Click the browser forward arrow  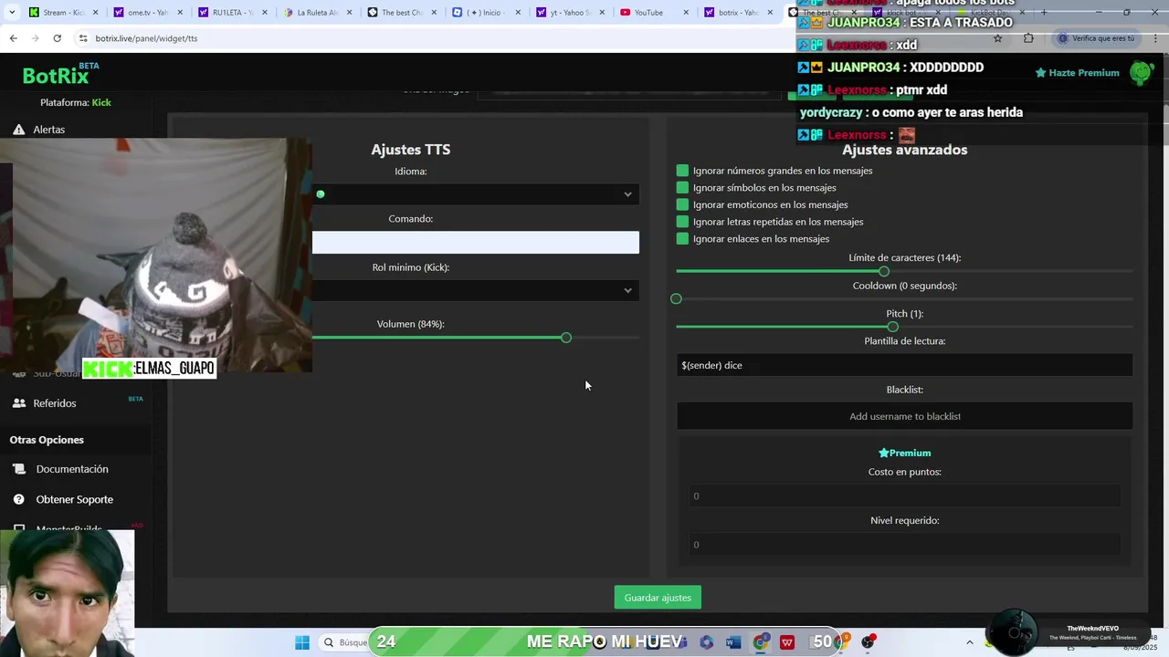tap(35, 38)
